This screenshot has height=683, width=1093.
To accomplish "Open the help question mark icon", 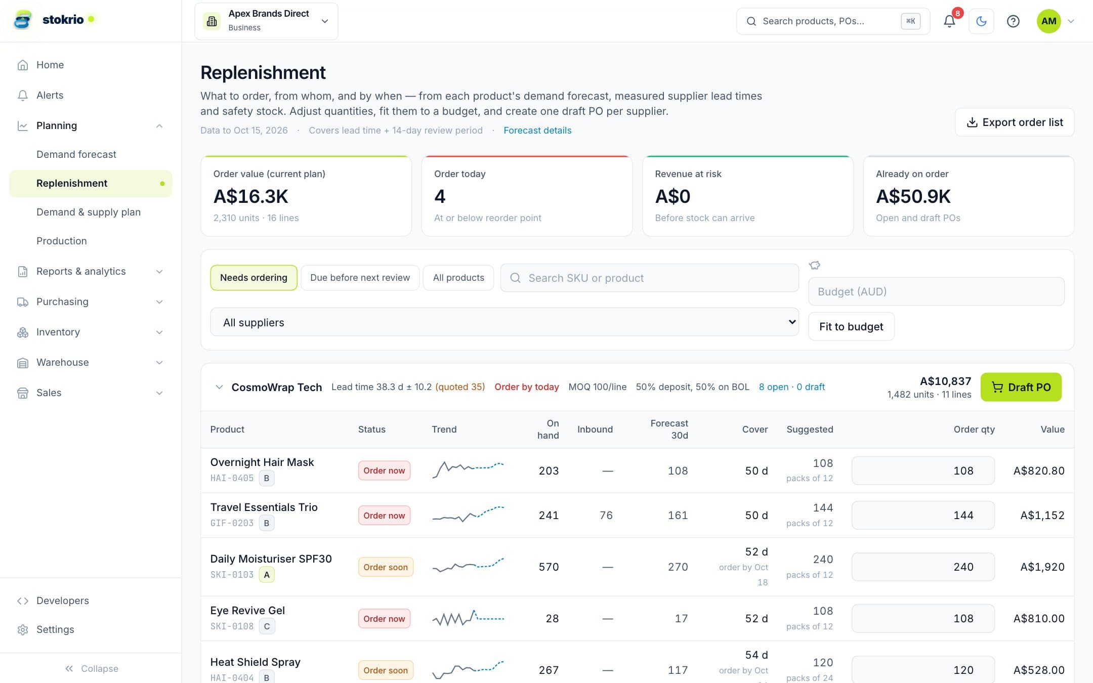I will [x=1013, y=21].
